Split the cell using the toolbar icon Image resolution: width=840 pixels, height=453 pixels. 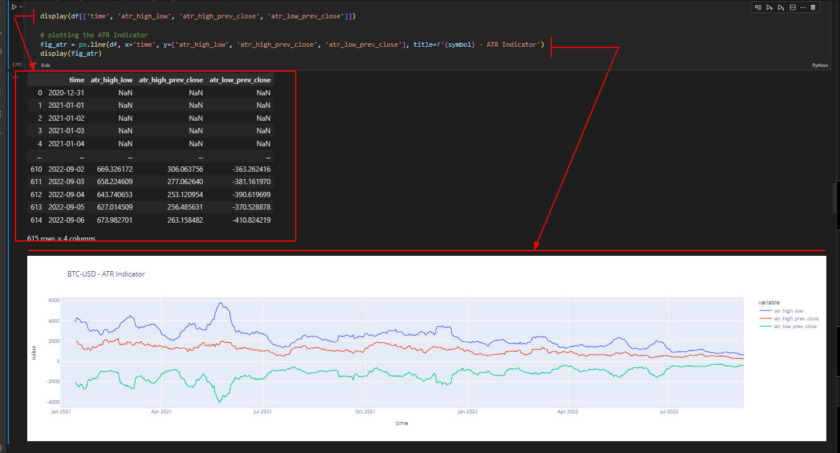[793, 7]
